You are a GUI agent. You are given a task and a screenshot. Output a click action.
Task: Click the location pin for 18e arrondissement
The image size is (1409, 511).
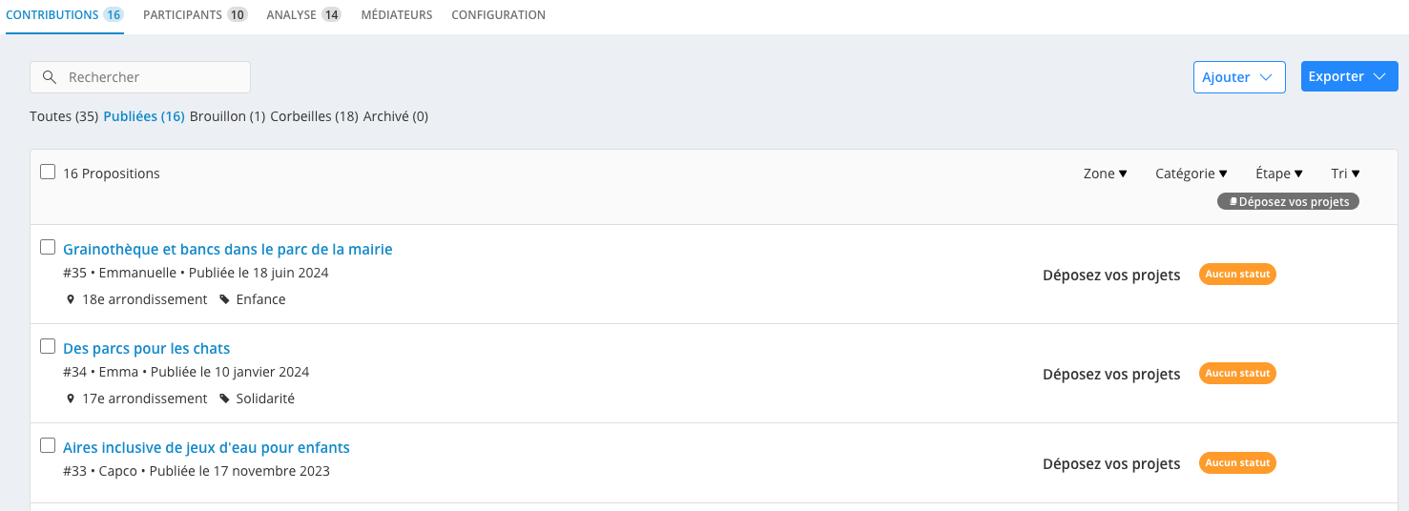click(71, 299)
